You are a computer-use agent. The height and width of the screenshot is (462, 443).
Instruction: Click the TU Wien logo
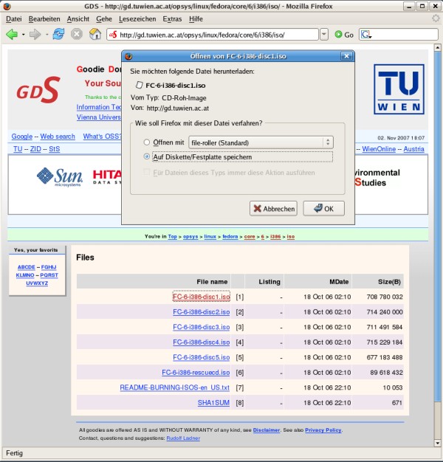pyautogui.click(x=399, y=89)
